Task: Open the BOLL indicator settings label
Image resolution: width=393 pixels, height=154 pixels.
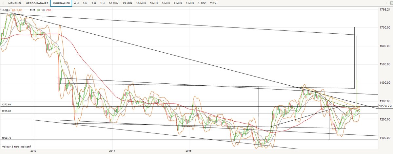Action: [6, 10]
